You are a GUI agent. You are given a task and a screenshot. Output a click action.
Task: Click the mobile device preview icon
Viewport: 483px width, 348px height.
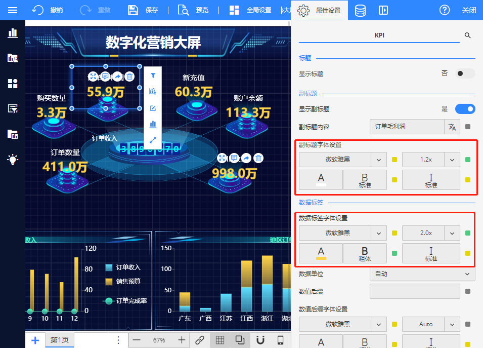[280, 340]
